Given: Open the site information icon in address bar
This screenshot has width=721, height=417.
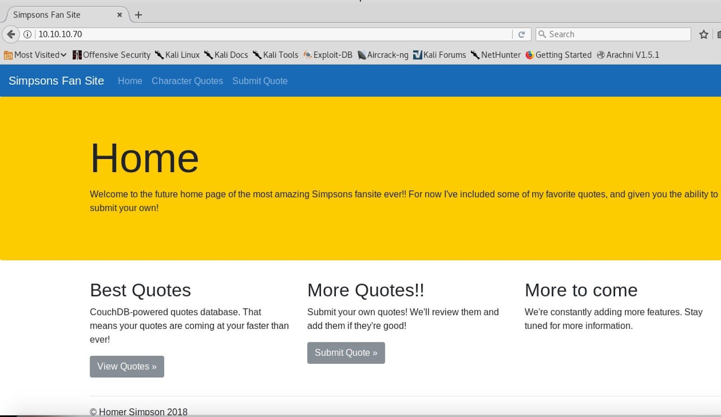Looking at the screenshot, I should point(27,34).
